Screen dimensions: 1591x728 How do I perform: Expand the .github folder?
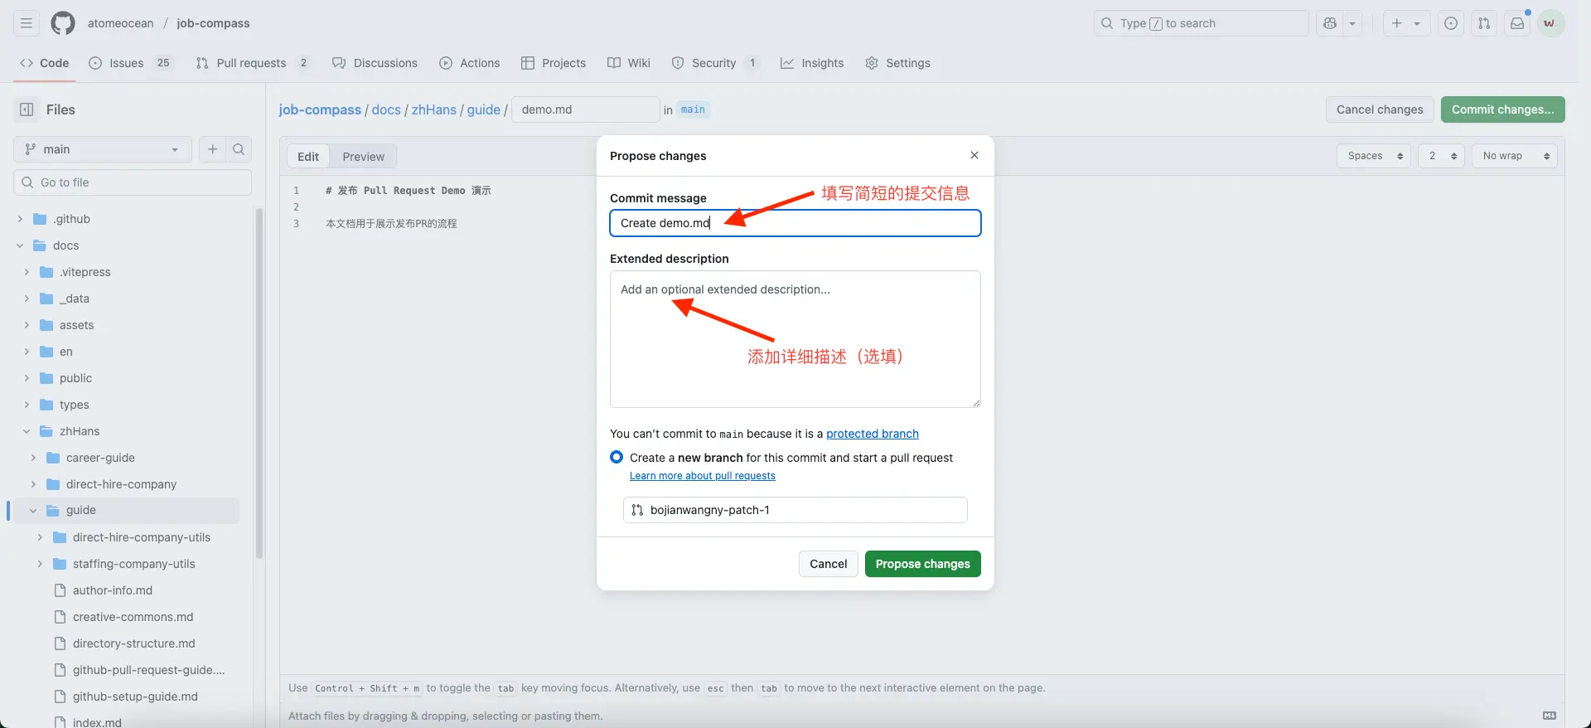20,219
